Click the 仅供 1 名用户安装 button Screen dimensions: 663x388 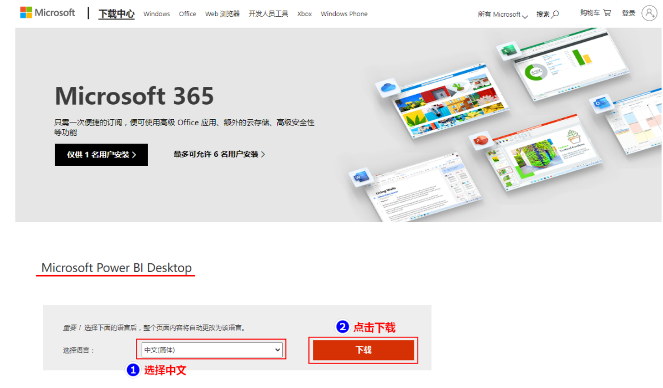[x=101, y=155]
